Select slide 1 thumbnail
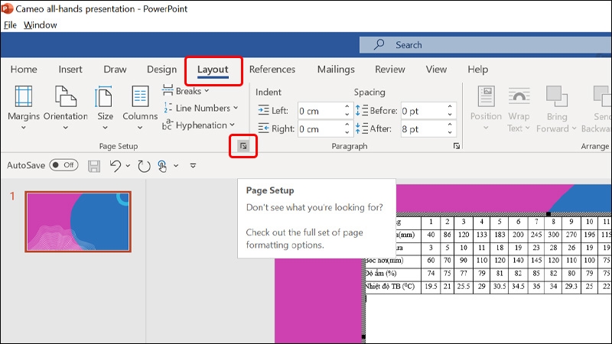Viewport: 612px width, 344px height. tap(78, 222)
